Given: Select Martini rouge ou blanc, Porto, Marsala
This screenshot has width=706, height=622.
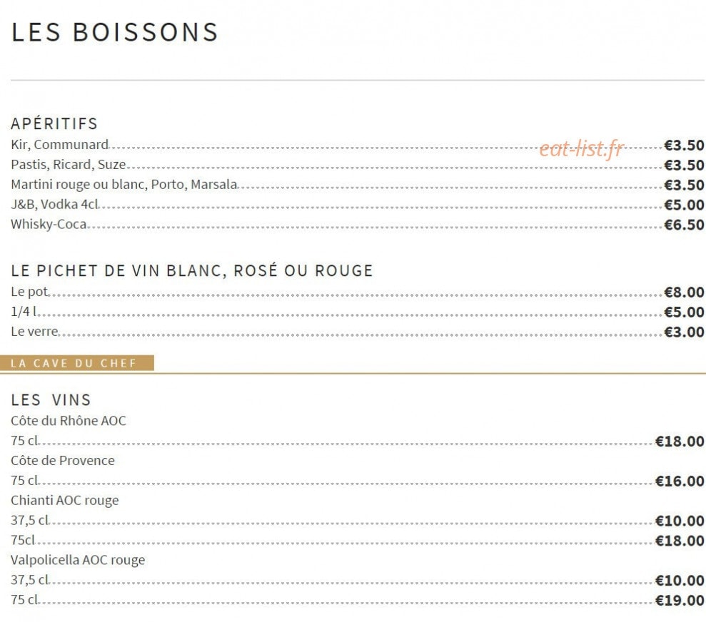Looking at the screenshot, I should tap(124, 185).
